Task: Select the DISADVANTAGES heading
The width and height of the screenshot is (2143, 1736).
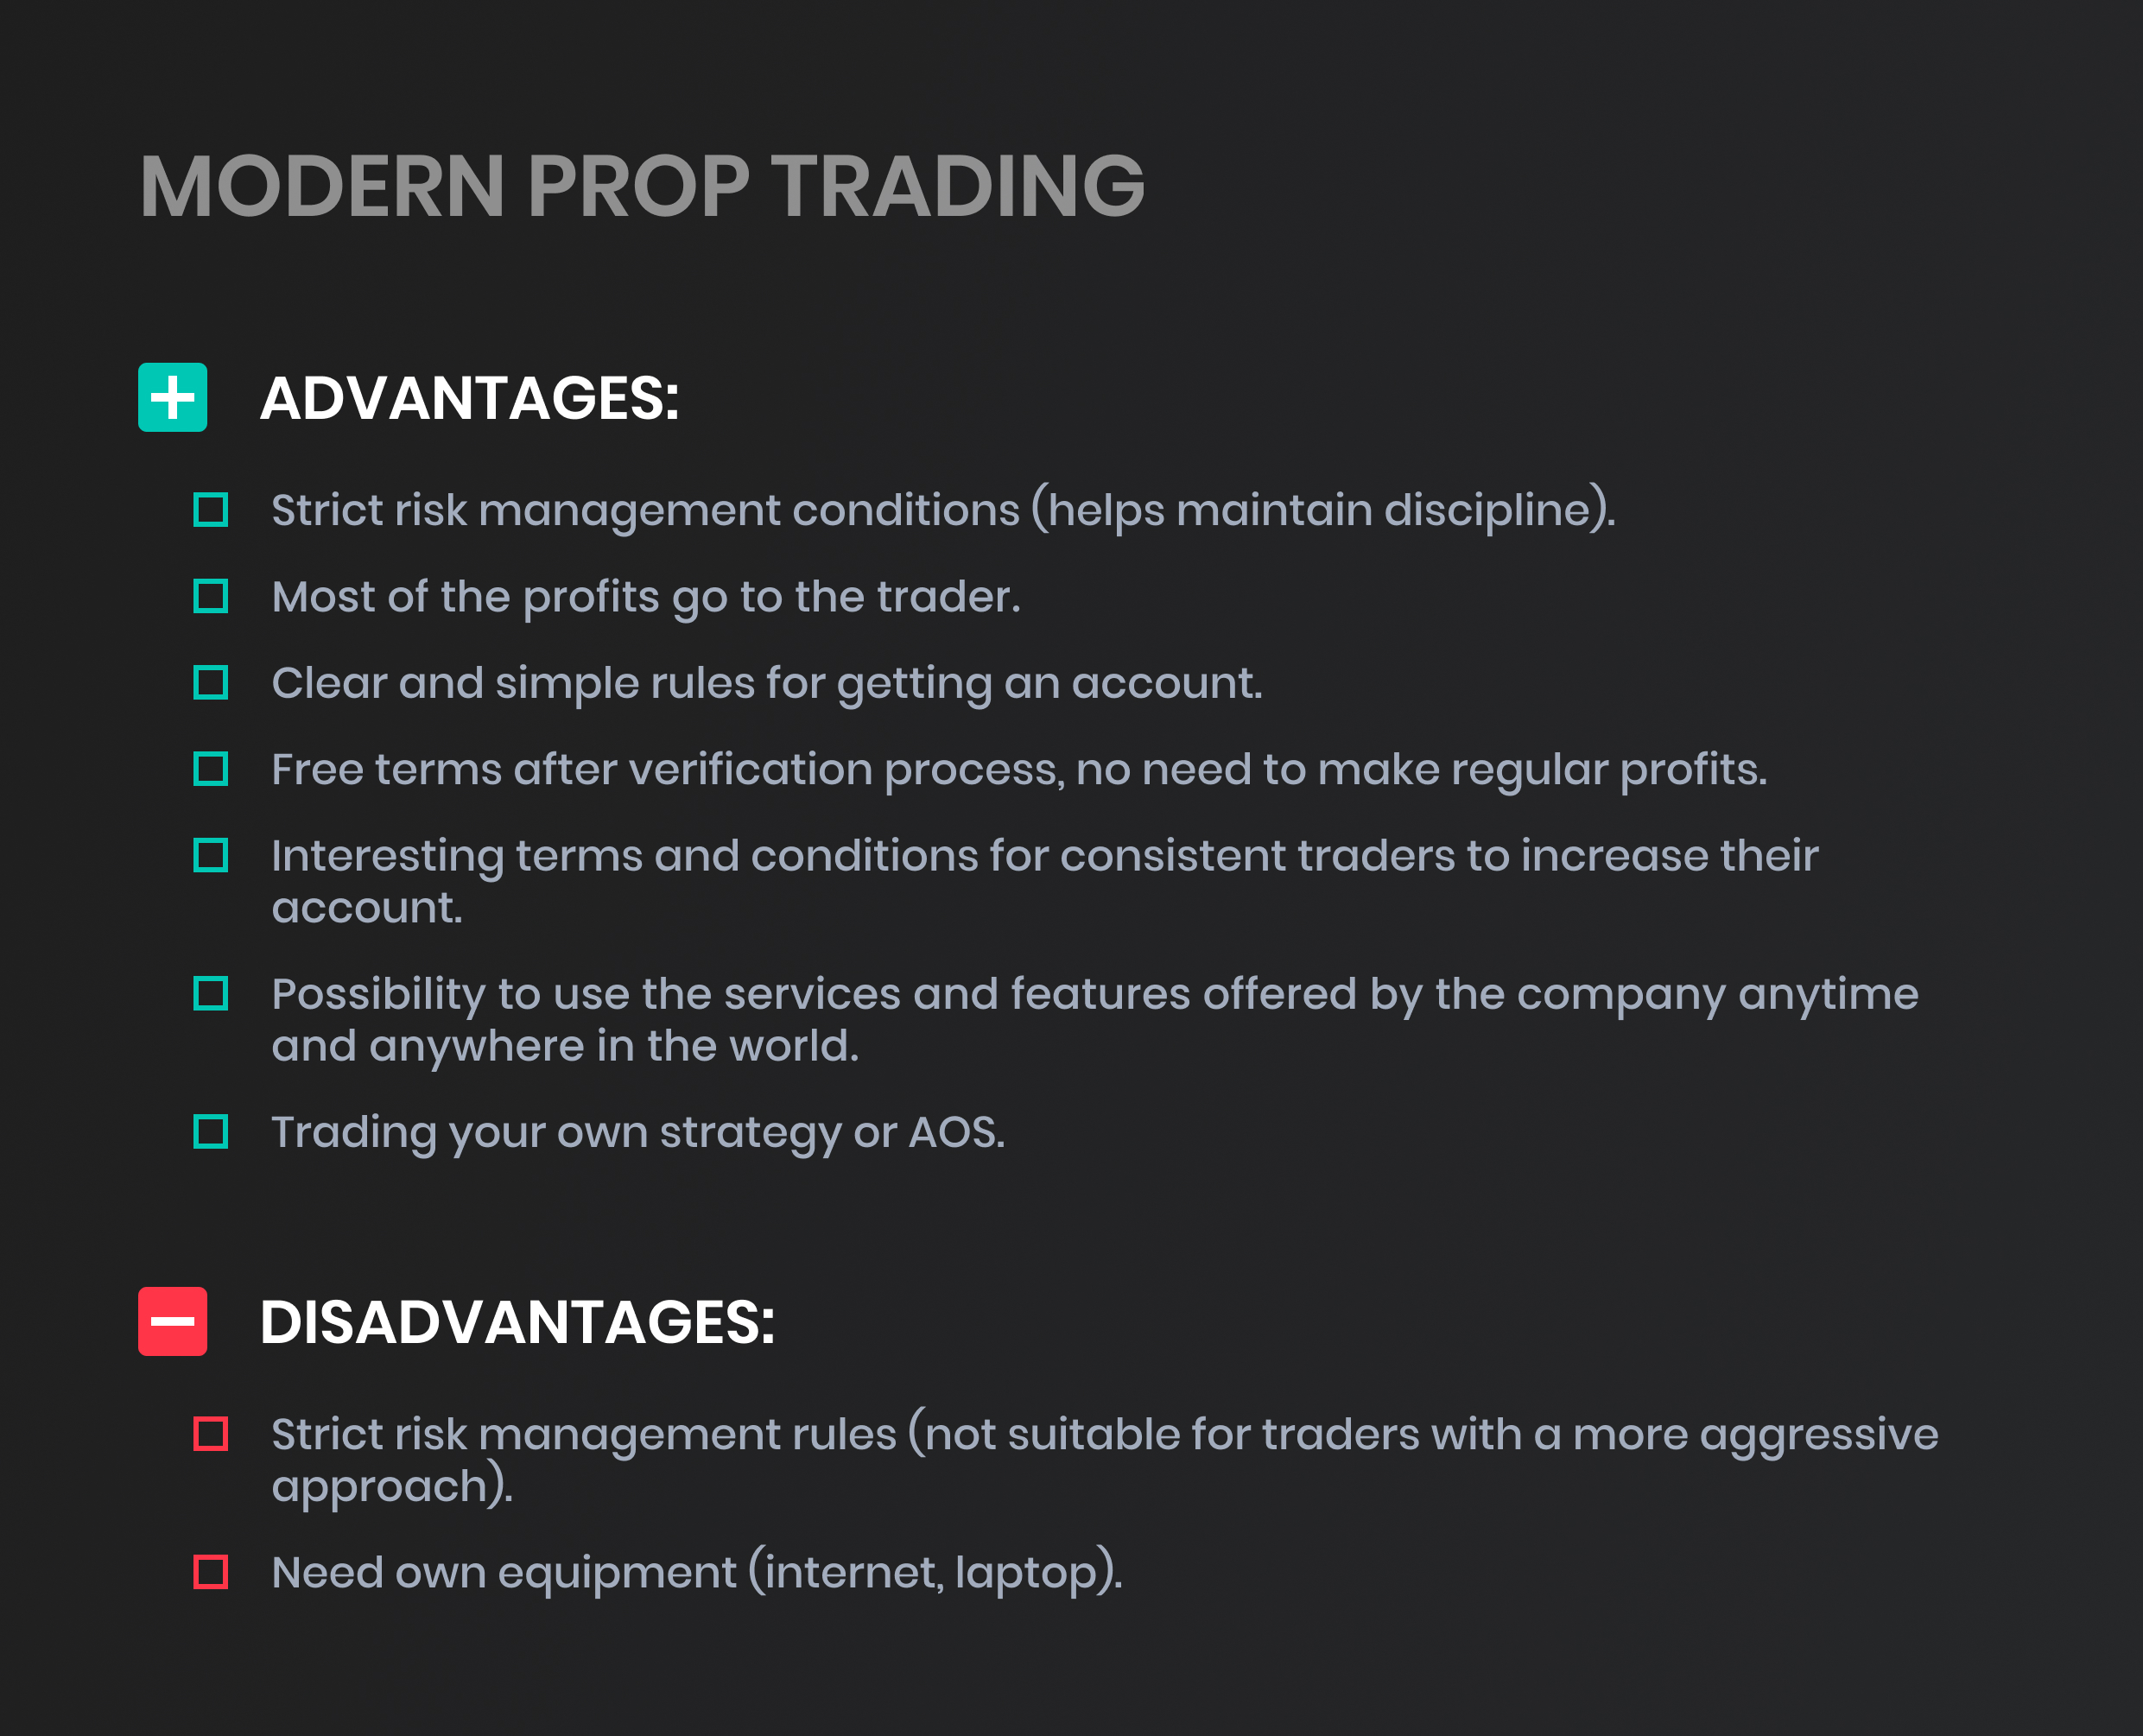Action: pos(517,1322)
